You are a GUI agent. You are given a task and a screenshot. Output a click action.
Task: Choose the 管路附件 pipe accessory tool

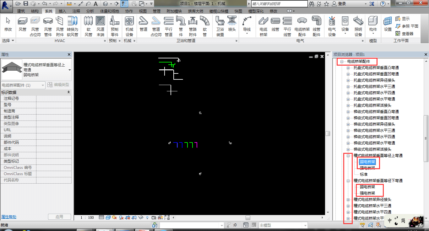click(x=193, y=26)
